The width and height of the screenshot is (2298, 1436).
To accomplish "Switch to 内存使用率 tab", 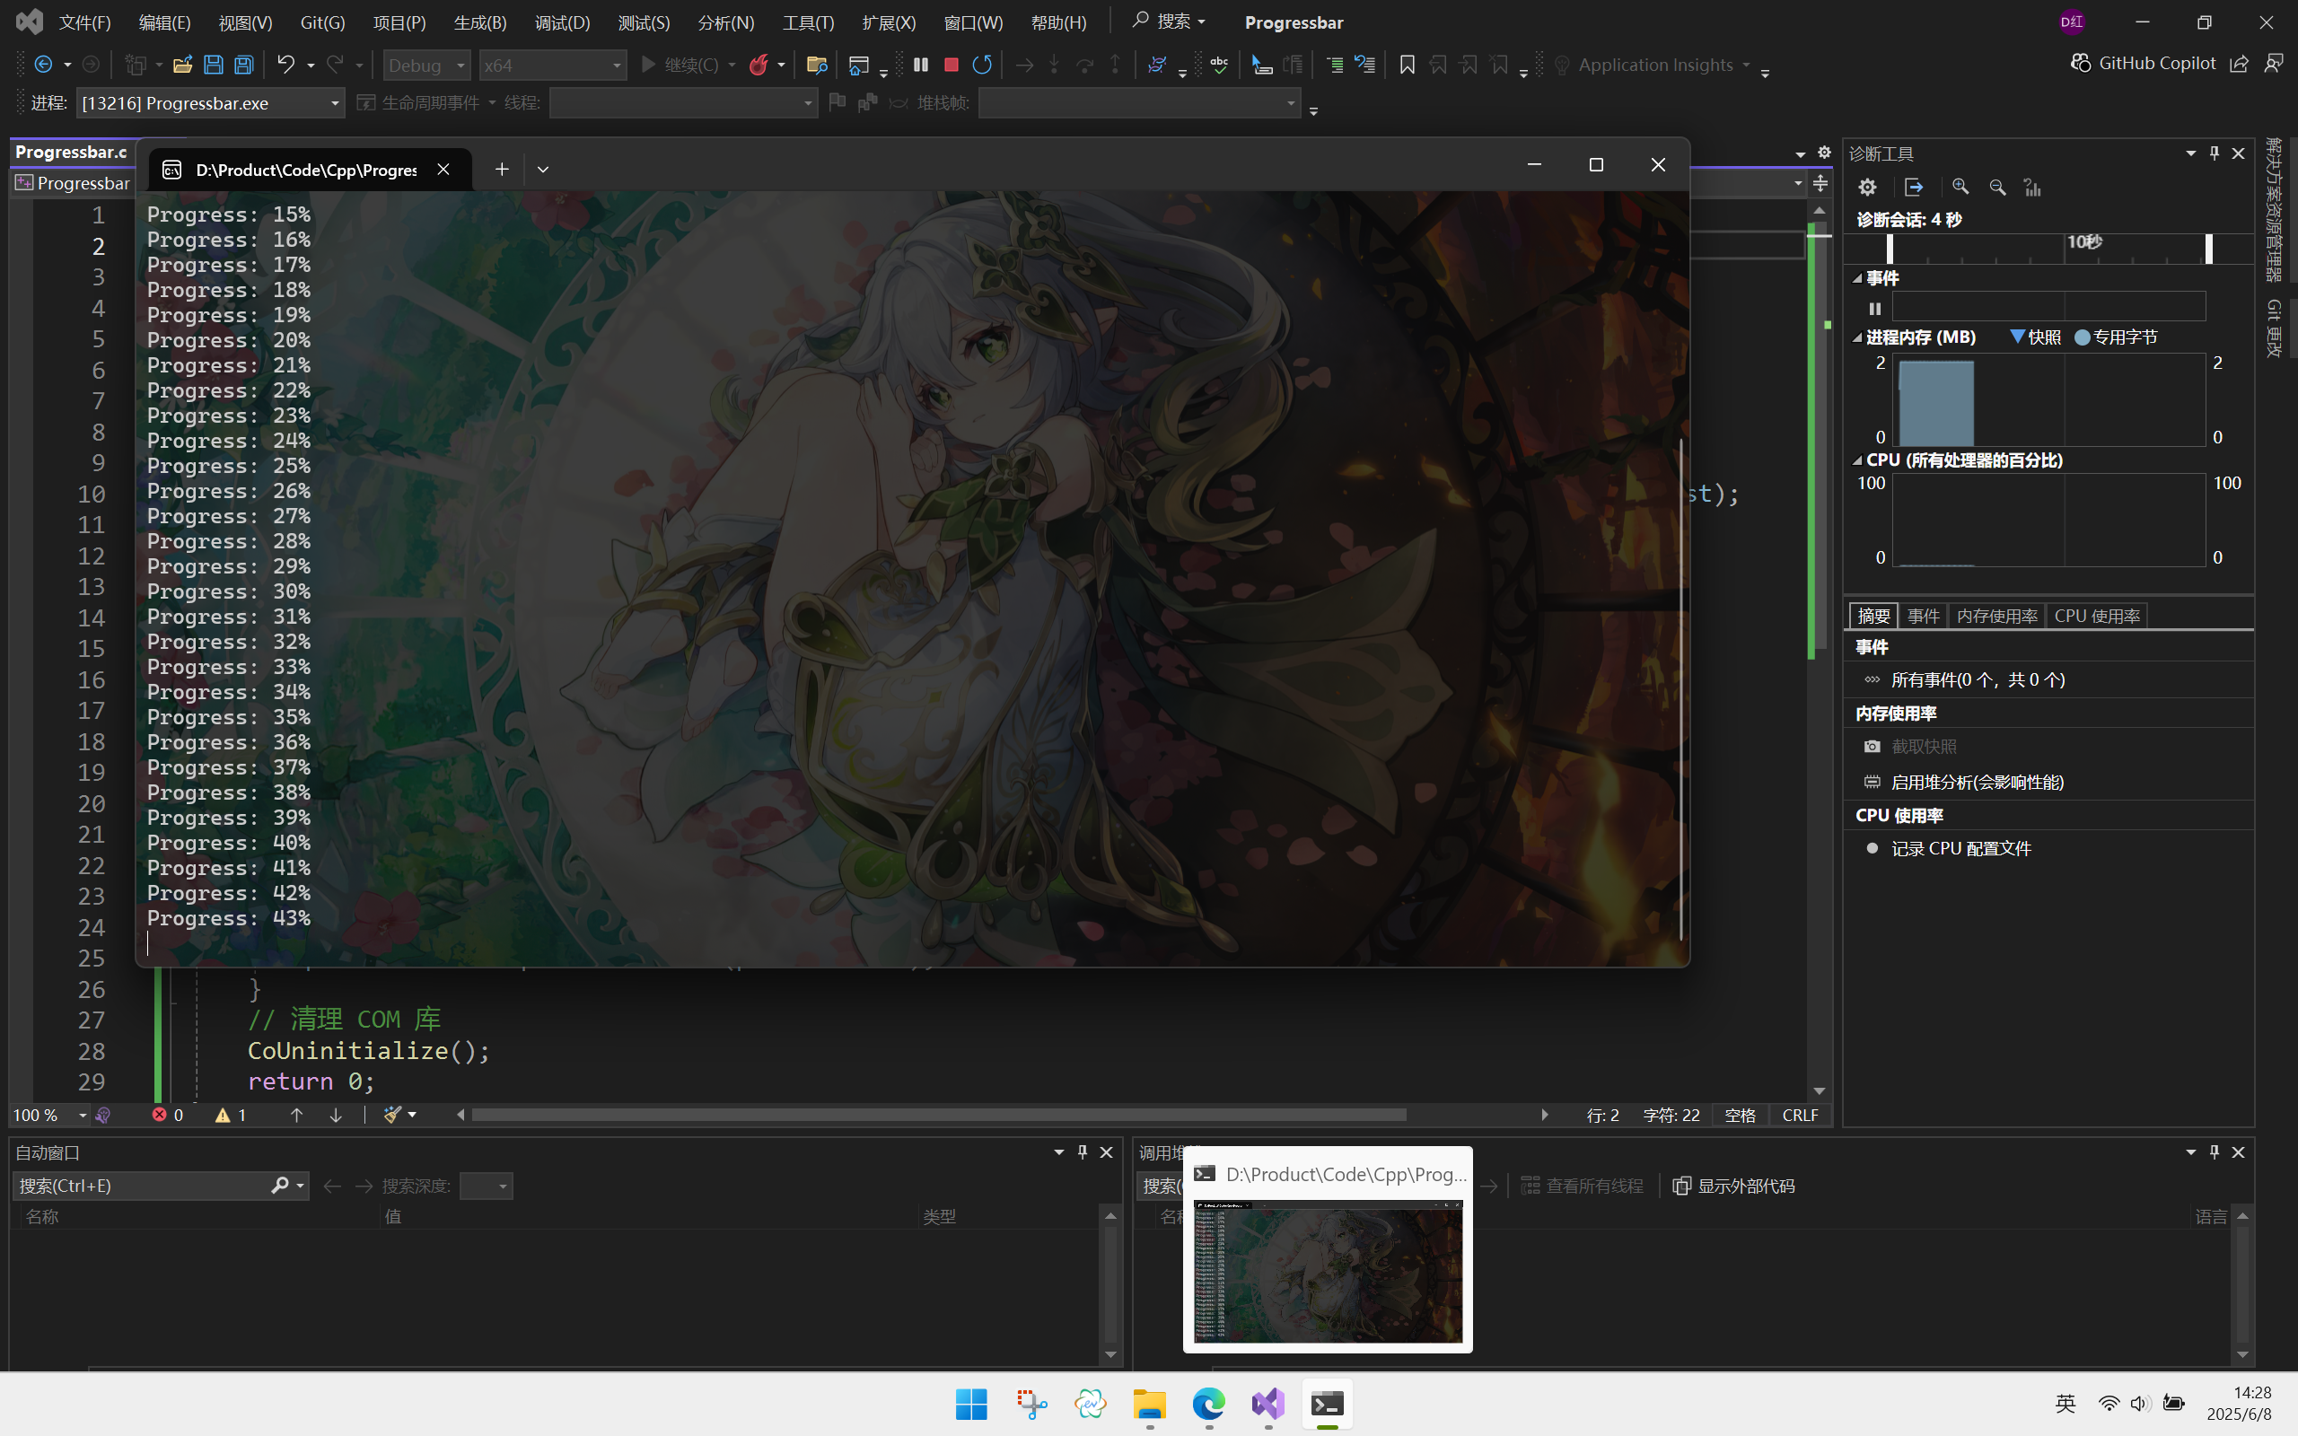I will click(1997, 616).
